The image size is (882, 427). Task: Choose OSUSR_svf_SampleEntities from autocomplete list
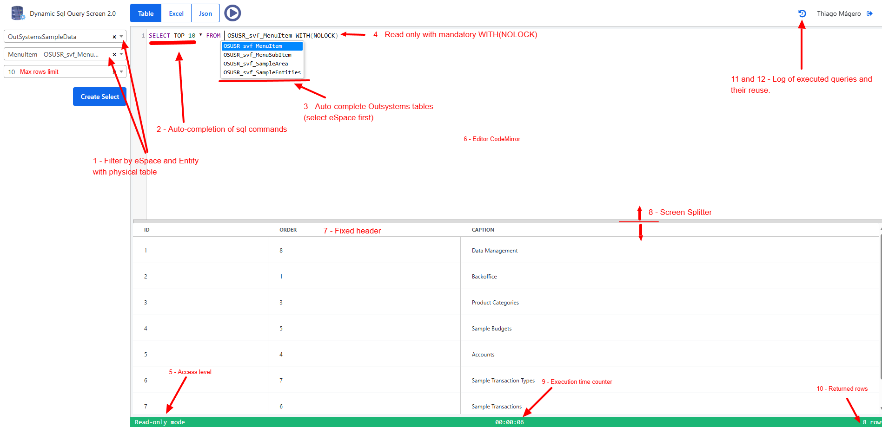click(x=262, y=72)
